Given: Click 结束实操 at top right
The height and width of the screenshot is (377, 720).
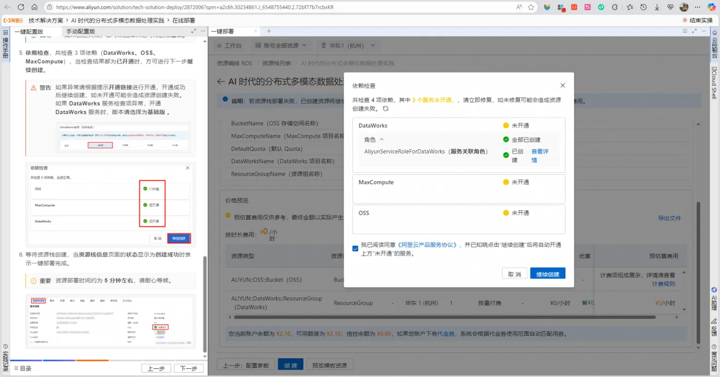Looking at the screenshot, I should 697,21.
